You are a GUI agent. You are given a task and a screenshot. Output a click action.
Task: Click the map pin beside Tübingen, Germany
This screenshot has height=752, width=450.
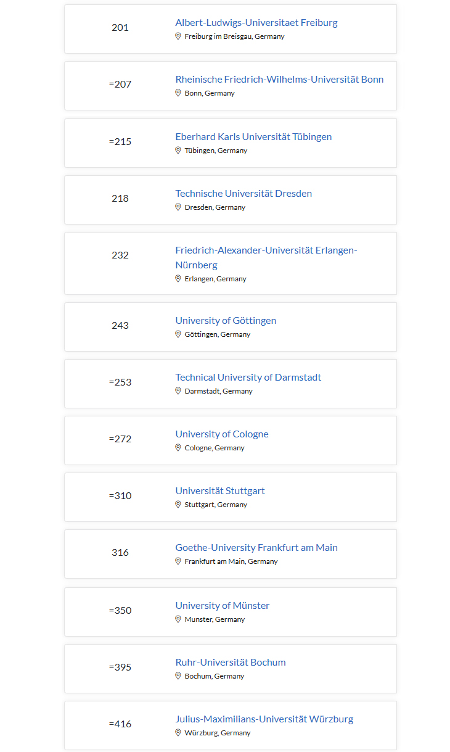click(x=178, y=151)
